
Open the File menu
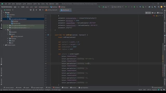(6, 4)
